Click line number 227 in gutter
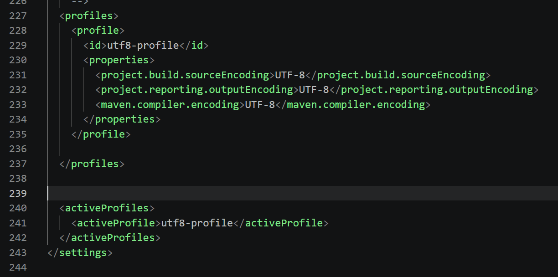 click(18, 16)
